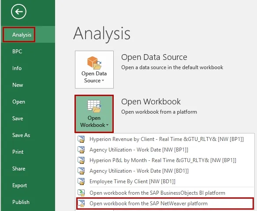Select Export from the left menu

[x=19, y=185]
